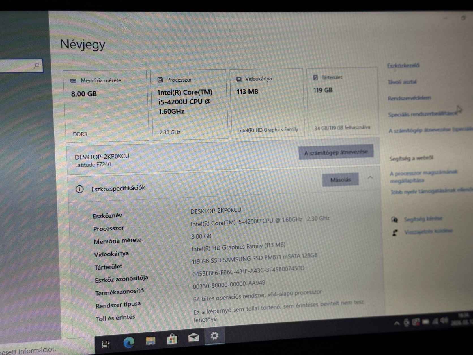
Task: Click the DESKTOP-2KP0KCU value in the Eszköznév row
Action: (216, 211)
